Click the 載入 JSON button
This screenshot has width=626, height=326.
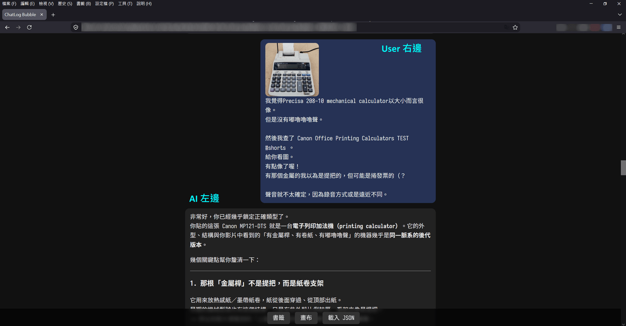(341, 318)
